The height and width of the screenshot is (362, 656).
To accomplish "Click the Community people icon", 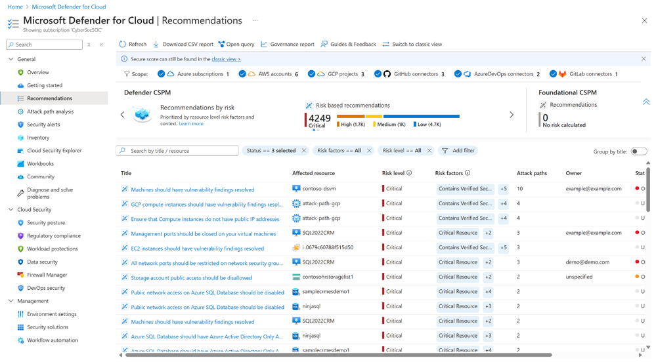I will (20, 177).
